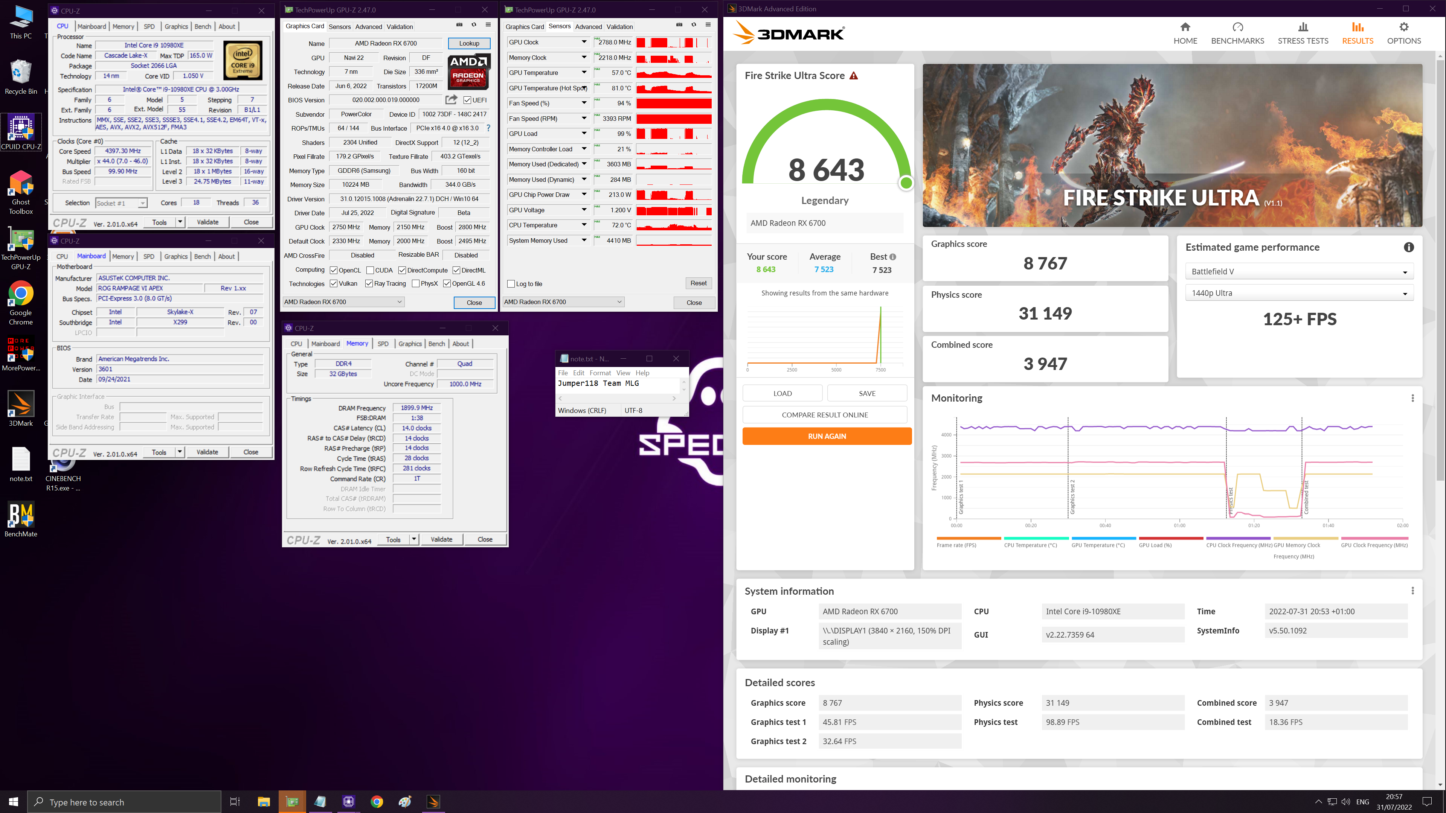Click the Reset button in GPU-Z Sensors
Viewport: 1446px width, 813px height.
[698, 283]
